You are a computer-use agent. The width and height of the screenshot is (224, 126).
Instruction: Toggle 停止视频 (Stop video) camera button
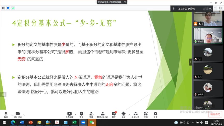pos(18,114)
